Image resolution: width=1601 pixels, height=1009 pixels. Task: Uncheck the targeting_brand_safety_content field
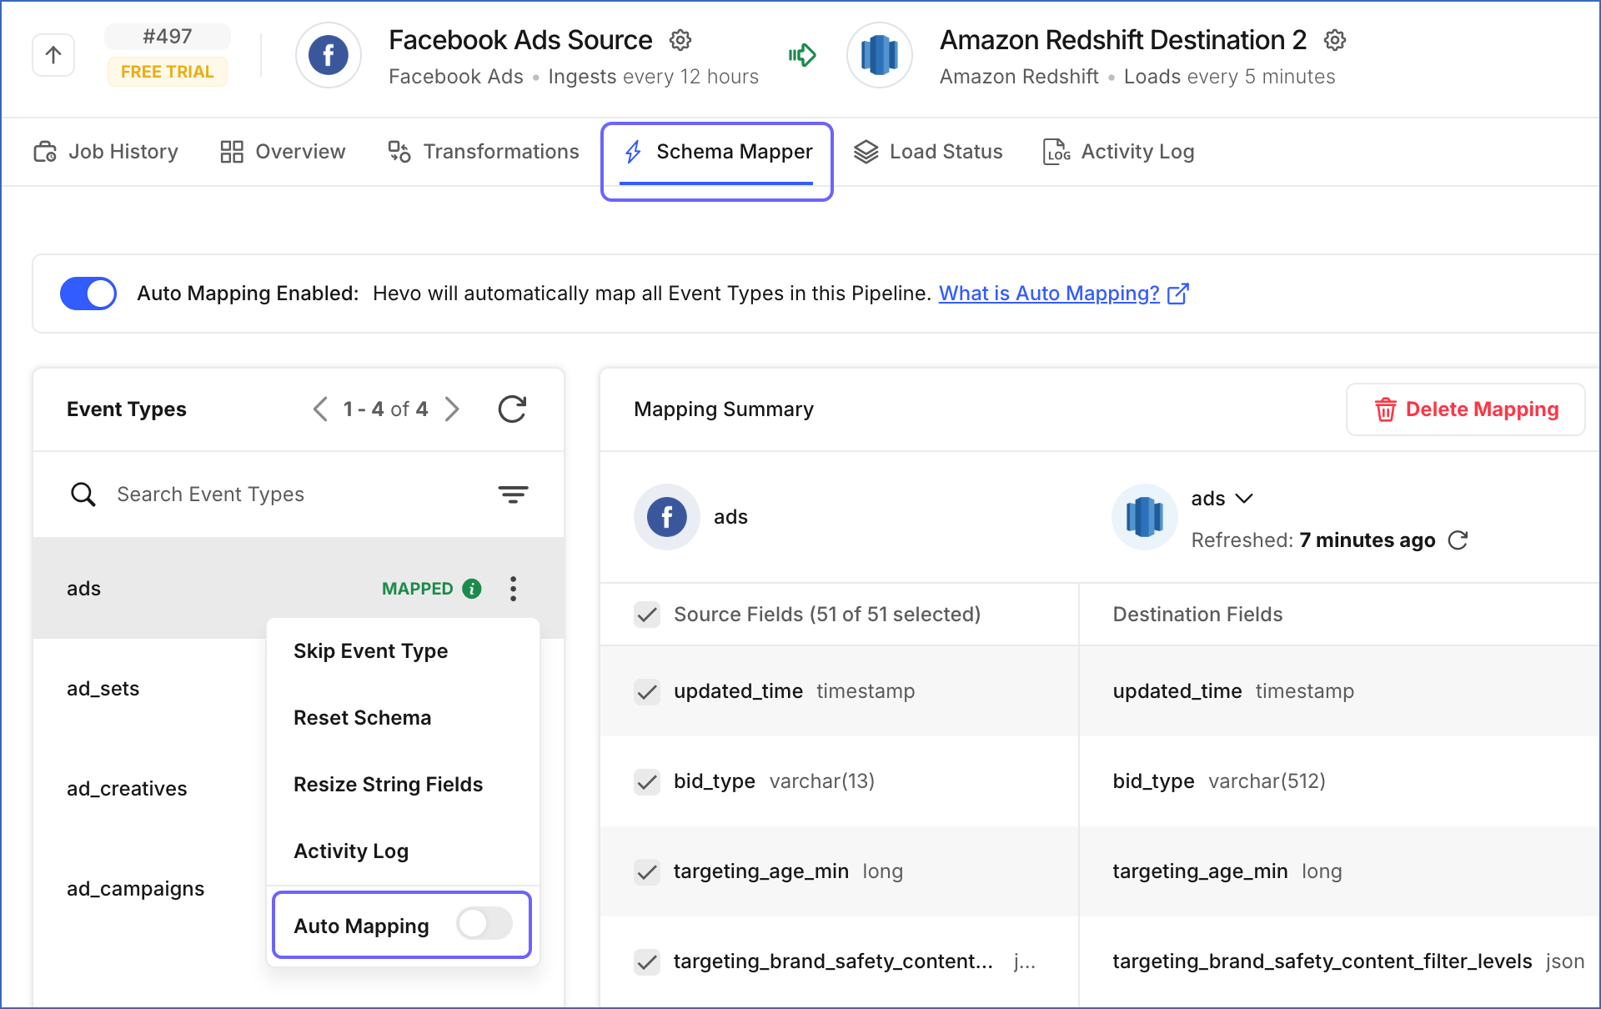(647, 961)
